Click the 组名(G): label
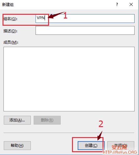Image resolution: width=139 pixels, height=155 pixels. (10, 19)
